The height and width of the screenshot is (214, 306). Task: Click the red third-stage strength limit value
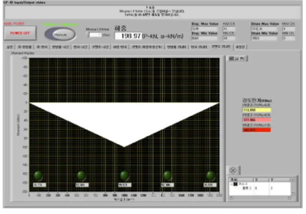pyautogui.click(x=257, y=130)
